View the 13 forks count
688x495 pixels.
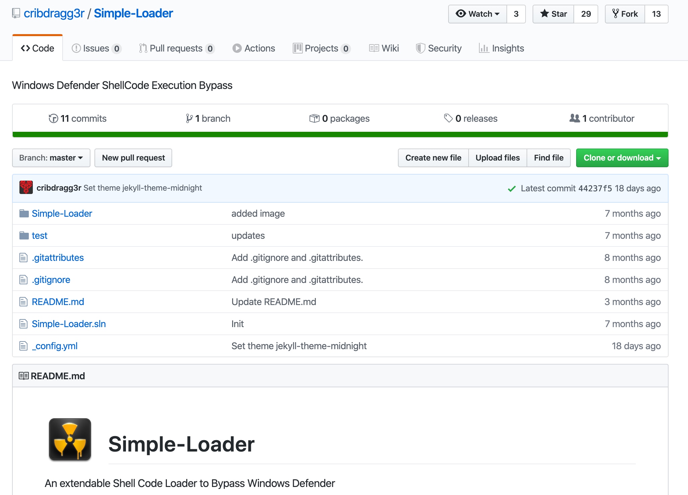tap(657, 14)
